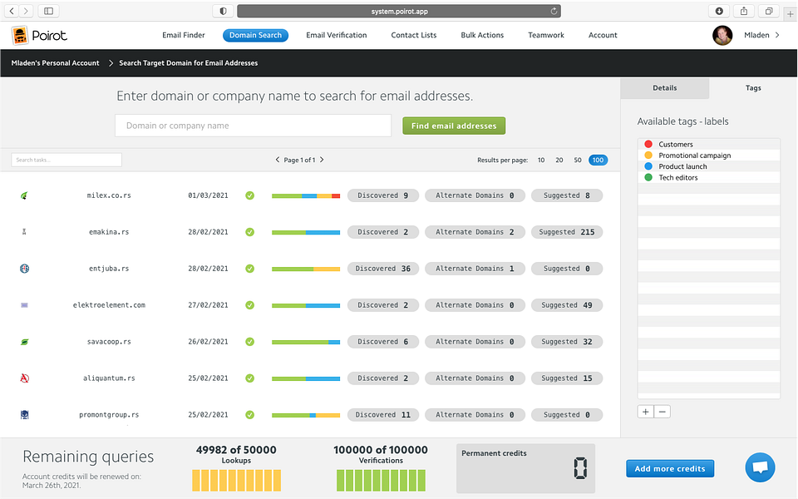Go back with Safari back arrow
The width and height of the screenshot is (798, 499).
(x=12, y=11)
